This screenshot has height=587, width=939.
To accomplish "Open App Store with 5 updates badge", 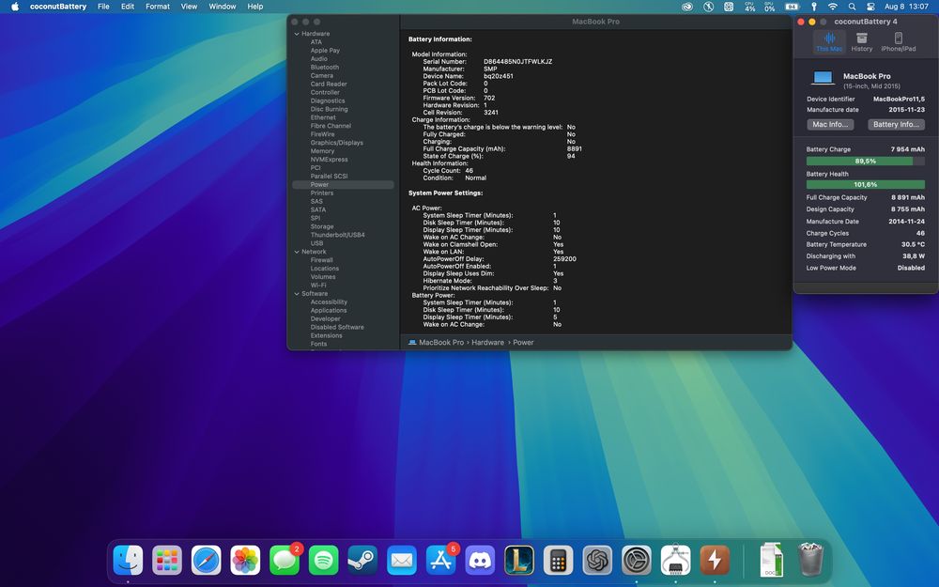I will (x=440, y=561).
